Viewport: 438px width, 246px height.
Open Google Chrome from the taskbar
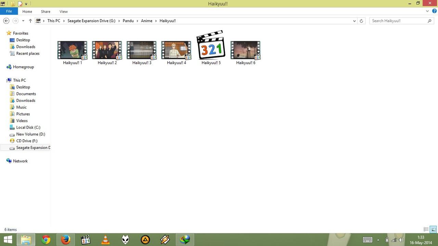46,240
